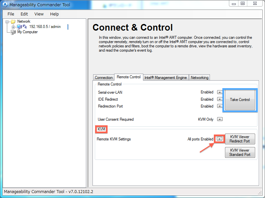Change Redirection Port setting via its small button
Viewport: 265px width, 198px height.
[220, 106]
